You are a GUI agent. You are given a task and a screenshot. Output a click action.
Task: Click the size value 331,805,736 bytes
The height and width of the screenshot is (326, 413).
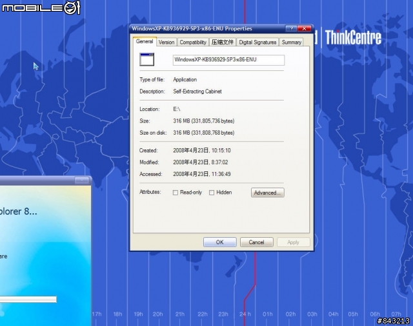(x=204, y=121)
